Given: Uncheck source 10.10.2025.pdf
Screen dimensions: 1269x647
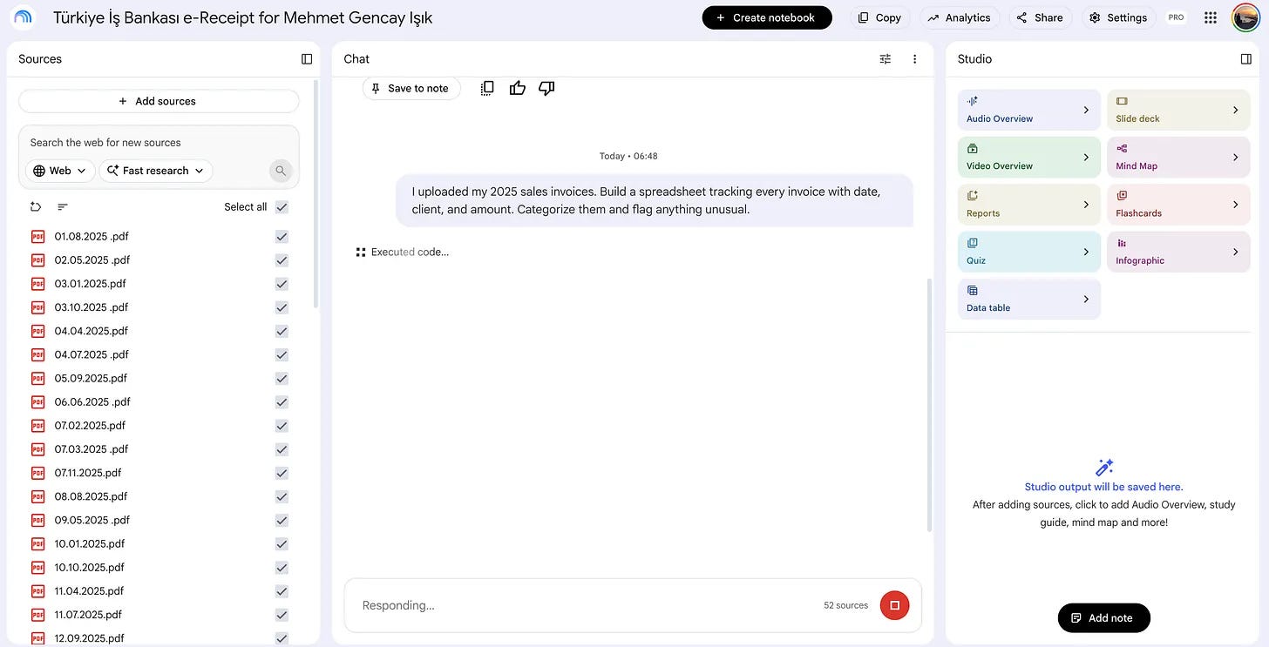Looking at the screenshot, I should 282,568.
